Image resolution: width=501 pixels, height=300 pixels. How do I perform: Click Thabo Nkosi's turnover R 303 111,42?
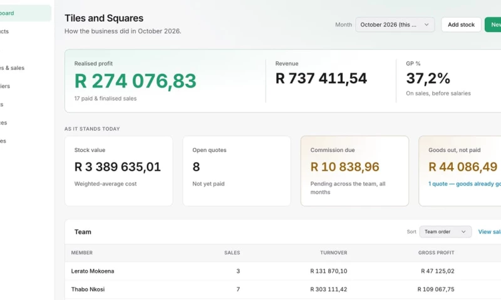[328, 289]
